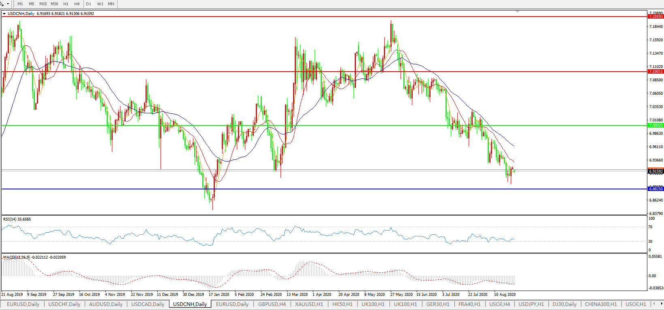The image size is (664, 310).
Task: Toggle the M1 timeframe
Action: 20,4
